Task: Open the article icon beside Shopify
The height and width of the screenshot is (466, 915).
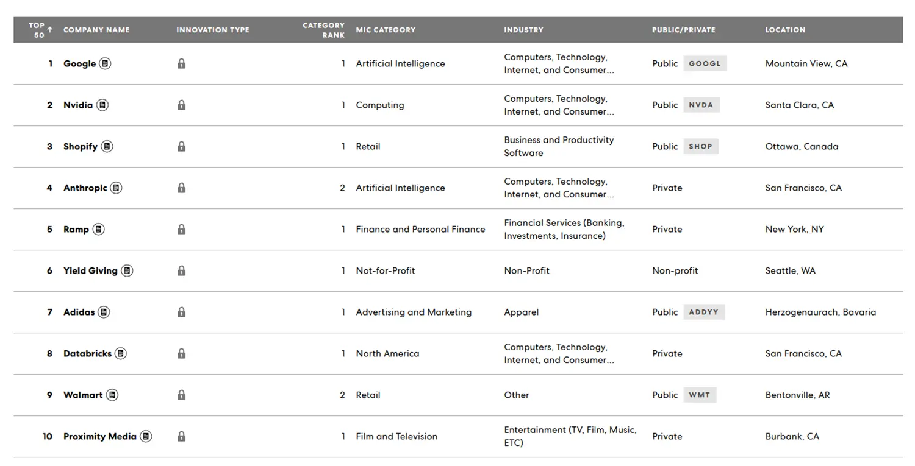Action: tap(107, 146)
